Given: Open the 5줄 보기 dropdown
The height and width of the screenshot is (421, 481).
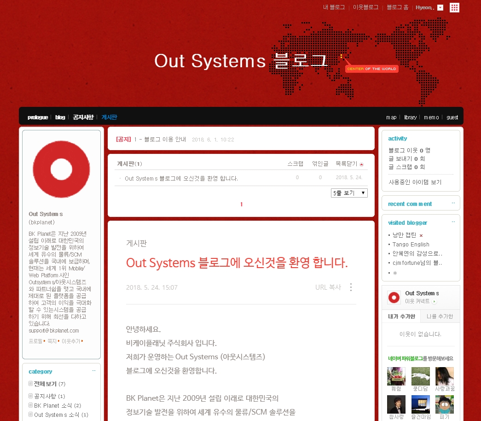Looking at the screenshot, I should coord(349,193).
